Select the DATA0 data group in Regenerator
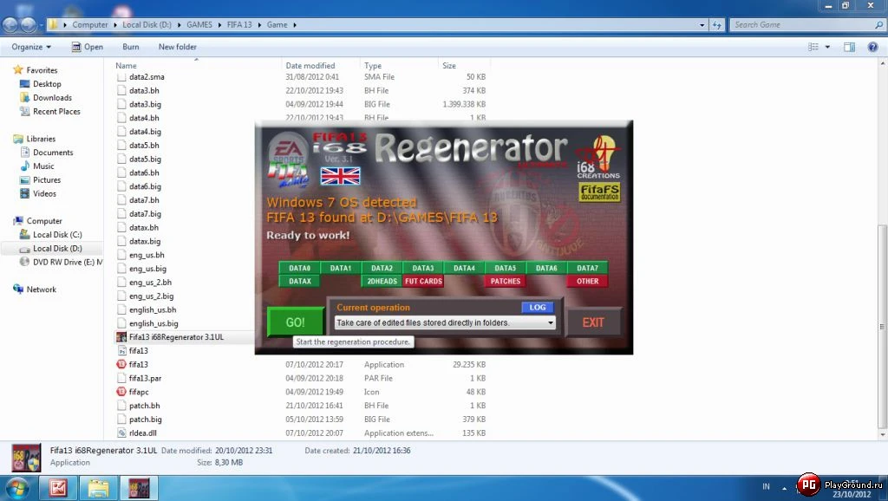 pos(301,268)
